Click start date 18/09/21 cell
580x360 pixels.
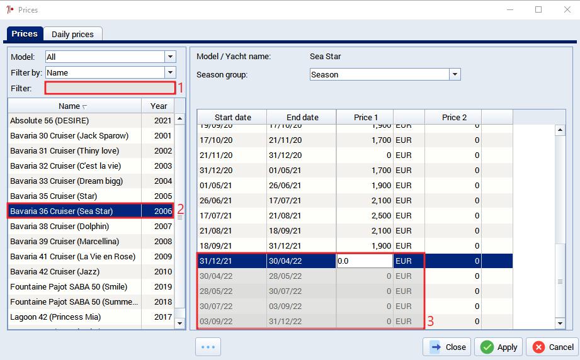coord(232,246)
